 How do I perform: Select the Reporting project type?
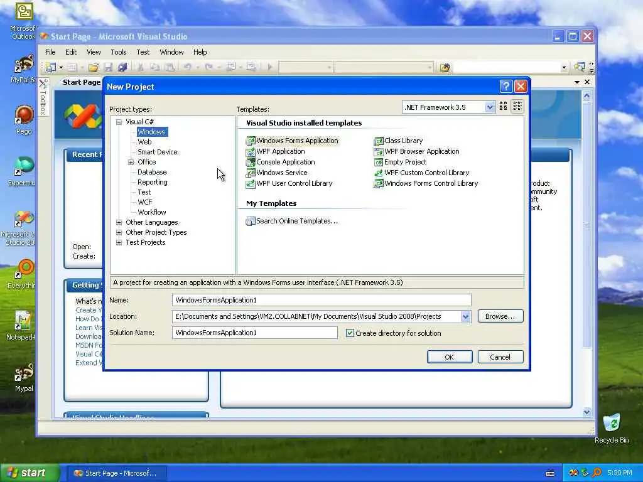(x=152, y=182)
